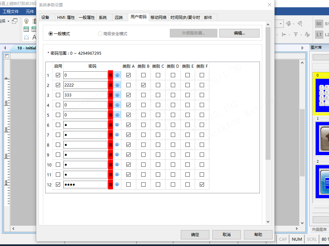Click the password field in row 2
This screenshot has height=246, width=329.
[85, 85]
